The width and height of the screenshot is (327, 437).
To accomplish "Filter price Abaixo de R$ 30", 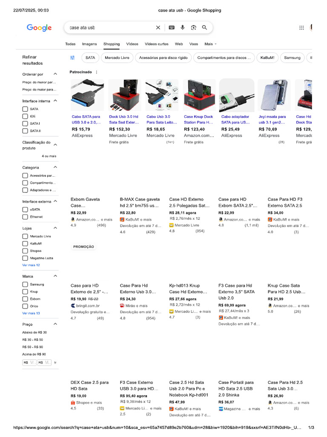I will point(34,332).
